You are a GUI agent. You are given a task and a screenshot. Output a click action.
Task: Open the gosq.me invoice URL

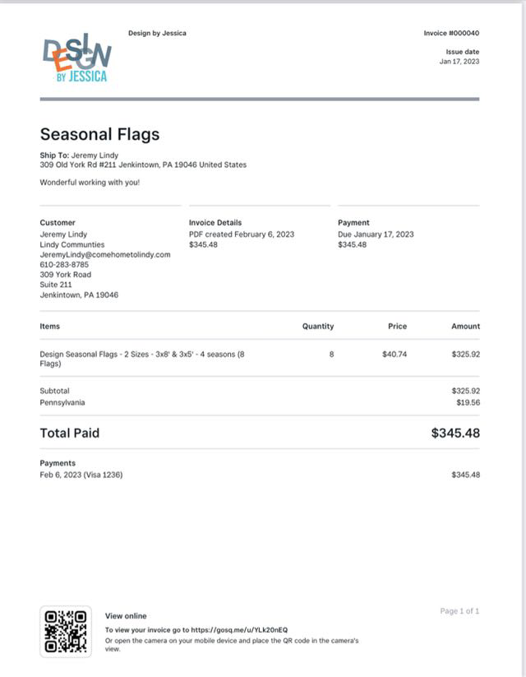click(x=247, y=630)
